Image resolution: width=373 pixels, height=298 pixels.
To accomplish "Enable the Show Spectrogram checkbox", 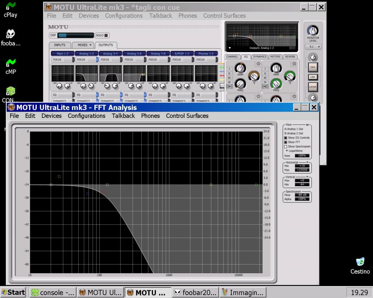I will tap(286, 147).
